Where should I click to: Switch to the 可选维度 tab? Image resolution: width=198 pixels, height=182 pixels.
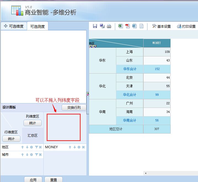pyautogui.click(x=14, y=26)
